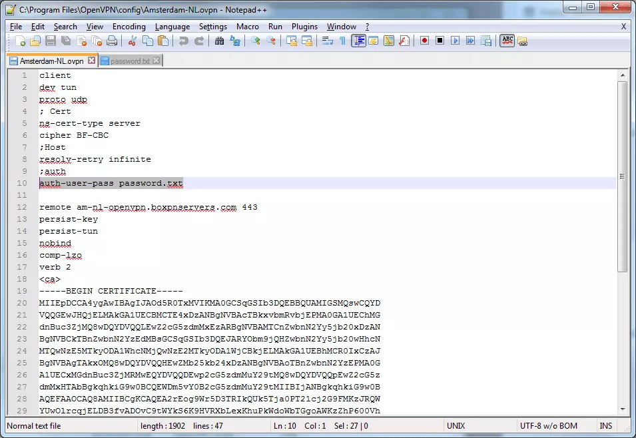636x438 pixels.
Task: Close the Amsterdam-NL.ovpn tab
Action: 91,59
